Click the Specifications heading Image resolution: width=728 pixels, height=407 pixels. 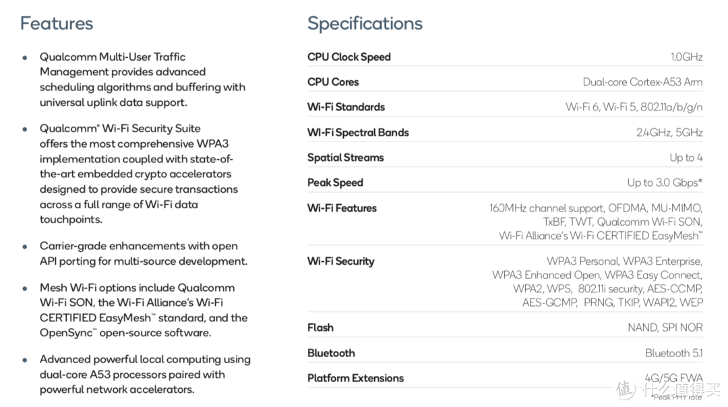coord(365,24)
